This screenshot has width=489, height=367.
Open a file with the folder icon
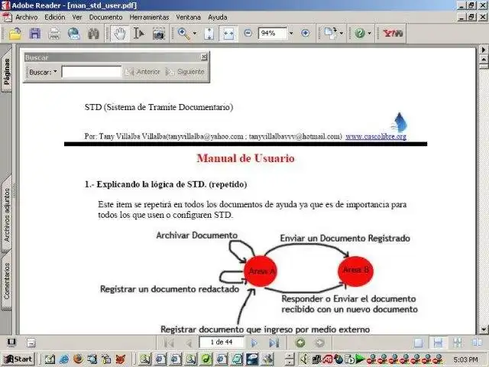point(15,34)
